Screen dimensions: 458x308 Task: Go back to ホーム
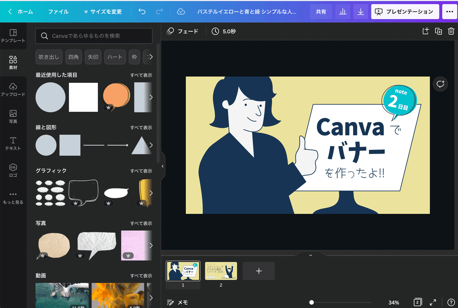pos(21,11)
